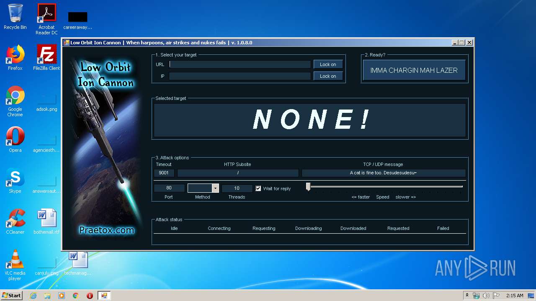Click the Requesting status column label

pyautogui.click(x=264, y=228)
